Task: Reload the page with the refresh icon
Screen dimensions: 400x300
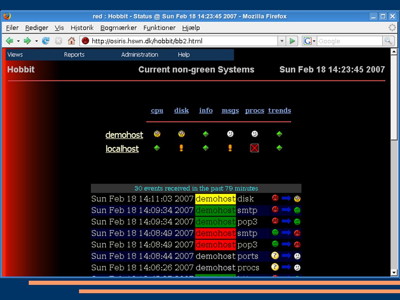Action: point(46,41)
